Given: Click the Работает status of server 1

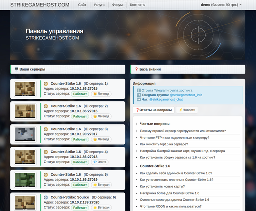Looking at the screenshot, I should [80, 94].
